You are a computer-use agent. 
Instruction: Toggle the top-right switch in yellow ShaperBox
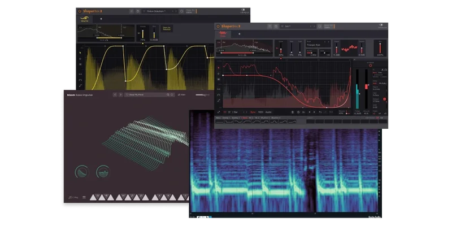[243, 10]
